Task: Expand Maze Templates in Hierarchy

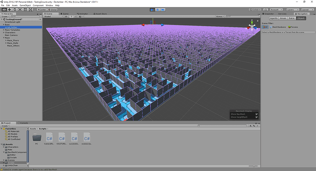Action: pos(4,30)
